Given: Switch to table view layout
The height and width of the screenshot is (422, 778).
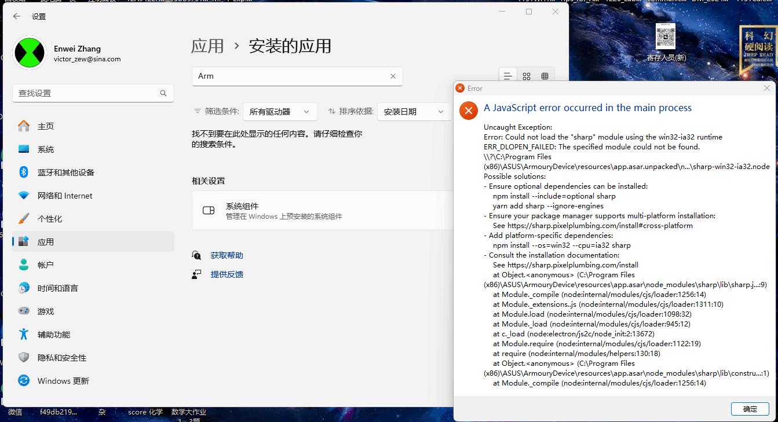Looking at the screenshot, I should click(x=545, y=76).
